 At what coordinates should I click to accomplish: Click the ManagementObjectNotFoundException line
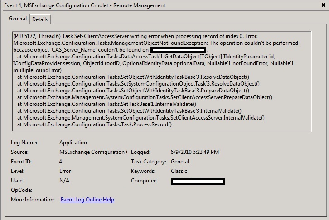pos(155,43)
